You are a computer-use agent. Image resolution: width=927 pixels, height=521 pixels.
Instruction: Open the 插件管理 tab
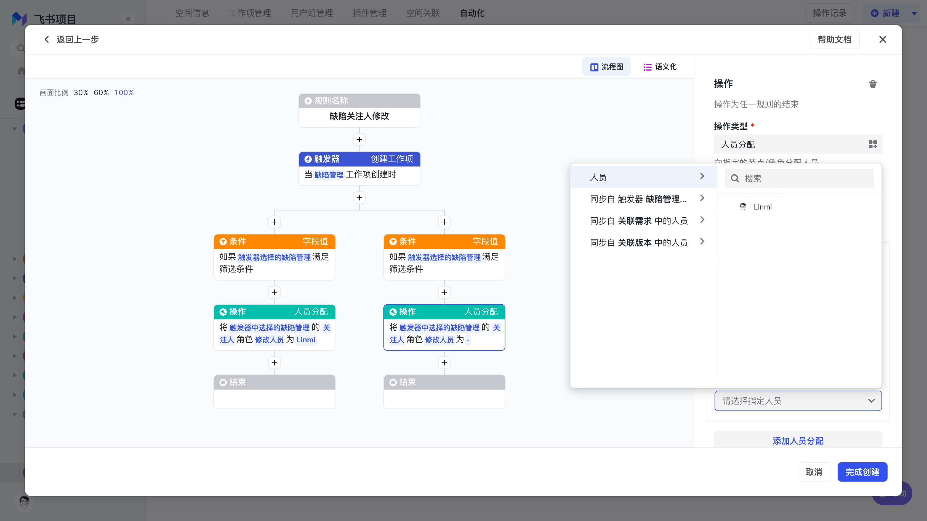[x=369, y=13]
